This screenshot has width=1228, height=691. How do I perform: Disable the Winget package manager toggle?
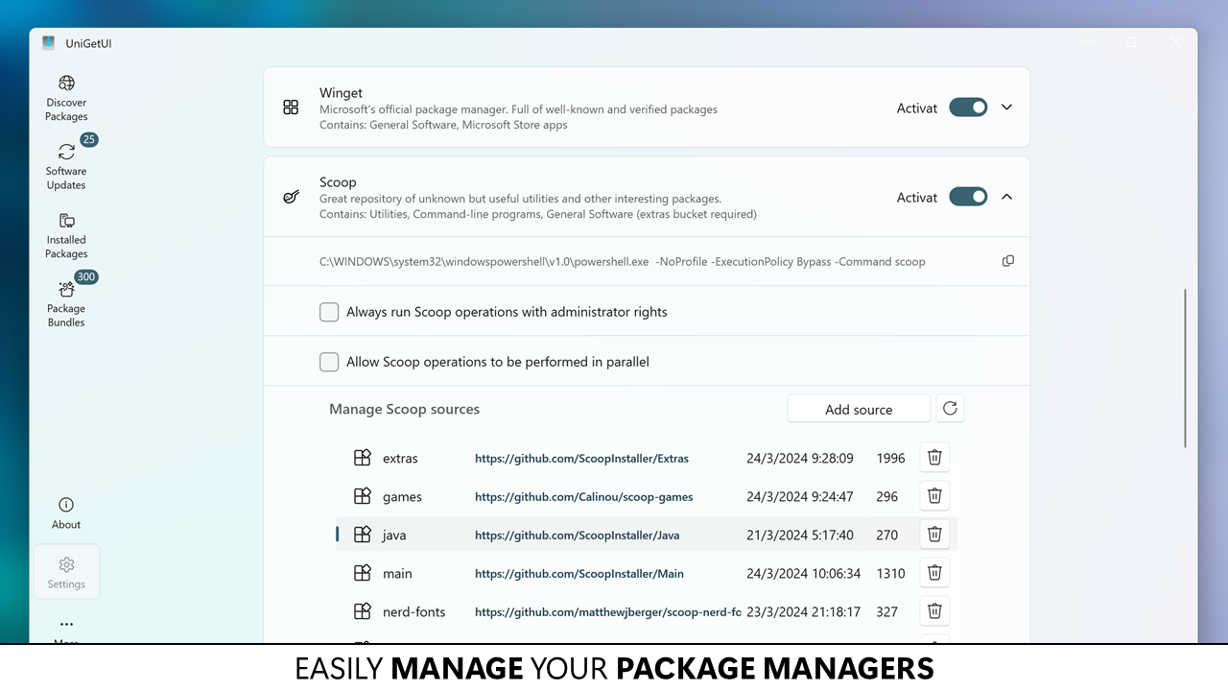[968, 107]
